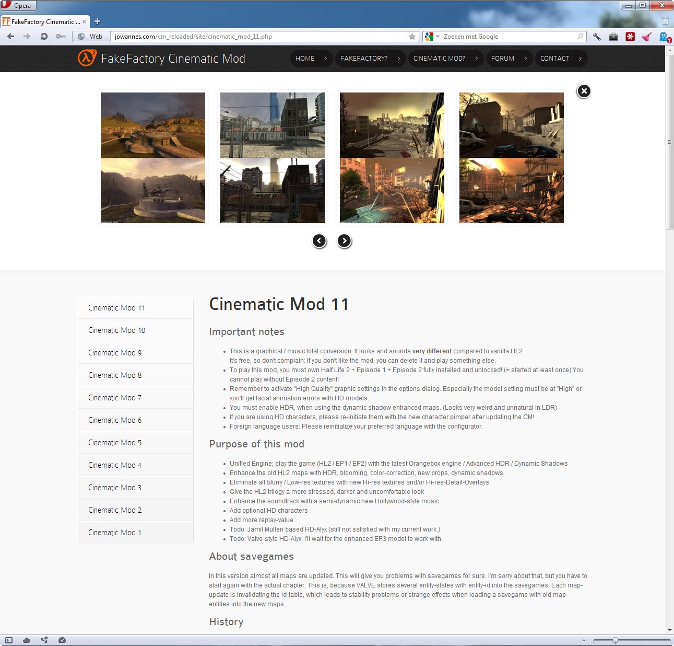
Task: Show next slider images
Action: point(345,240)
